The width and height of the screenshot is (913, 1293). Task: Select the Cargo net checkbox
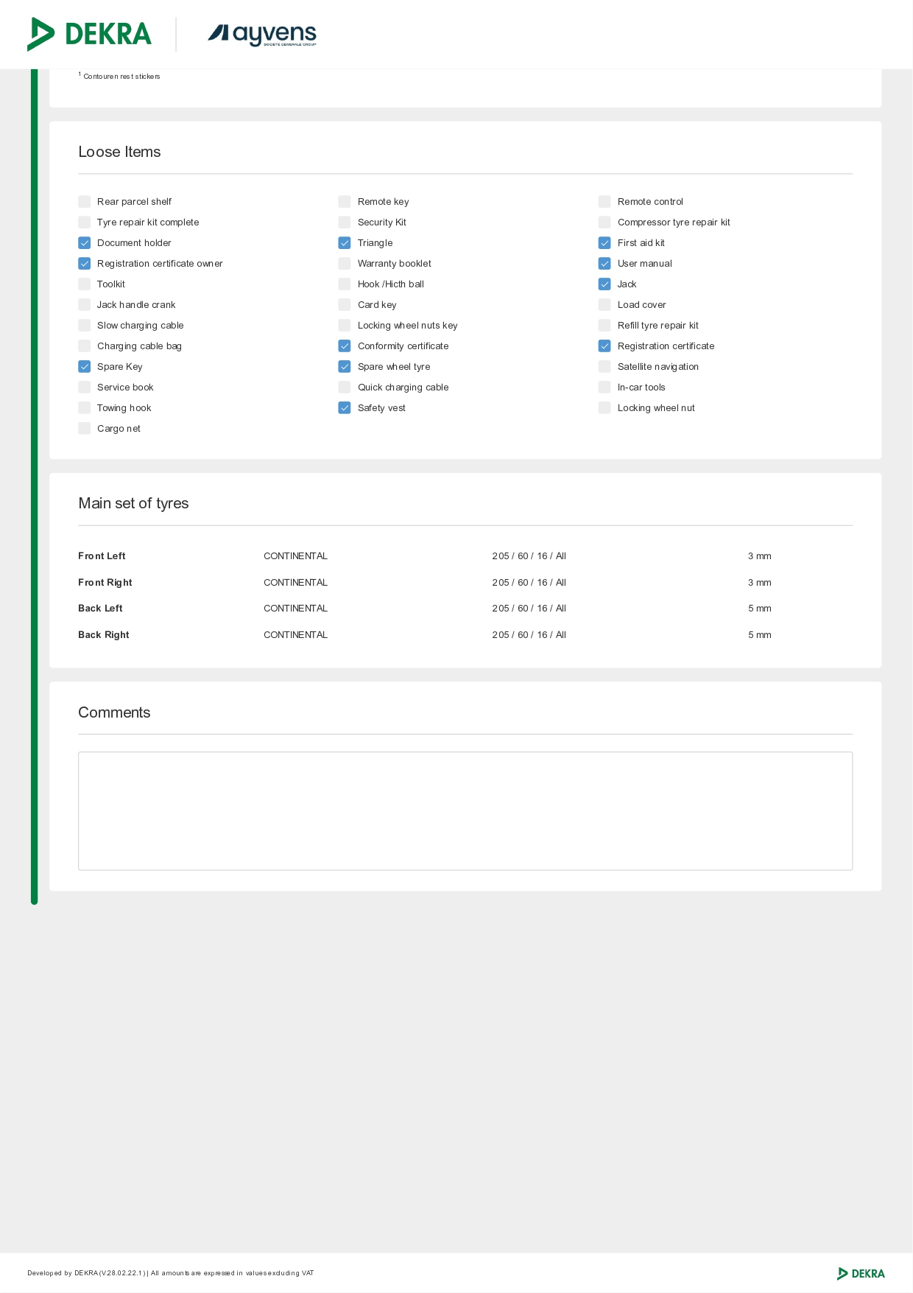pos(85,429)
